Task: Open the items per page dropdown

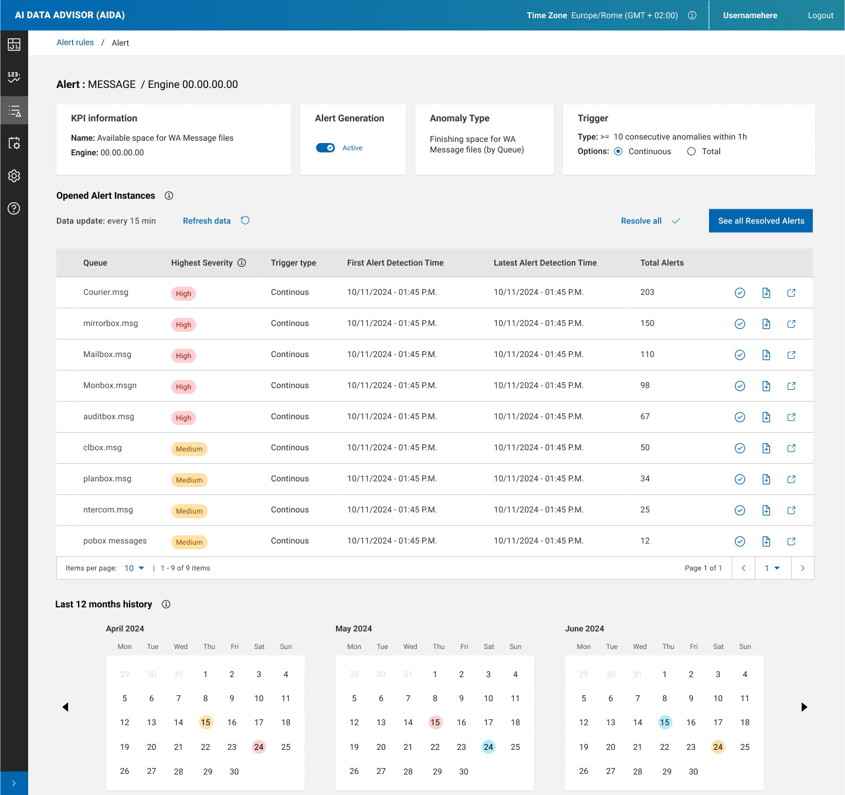Action: pyautogui.click(x=134, y=568)
